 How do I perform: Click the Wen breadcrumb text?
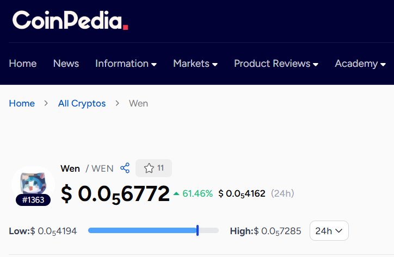pyautogui.click(x=138, y=103)
